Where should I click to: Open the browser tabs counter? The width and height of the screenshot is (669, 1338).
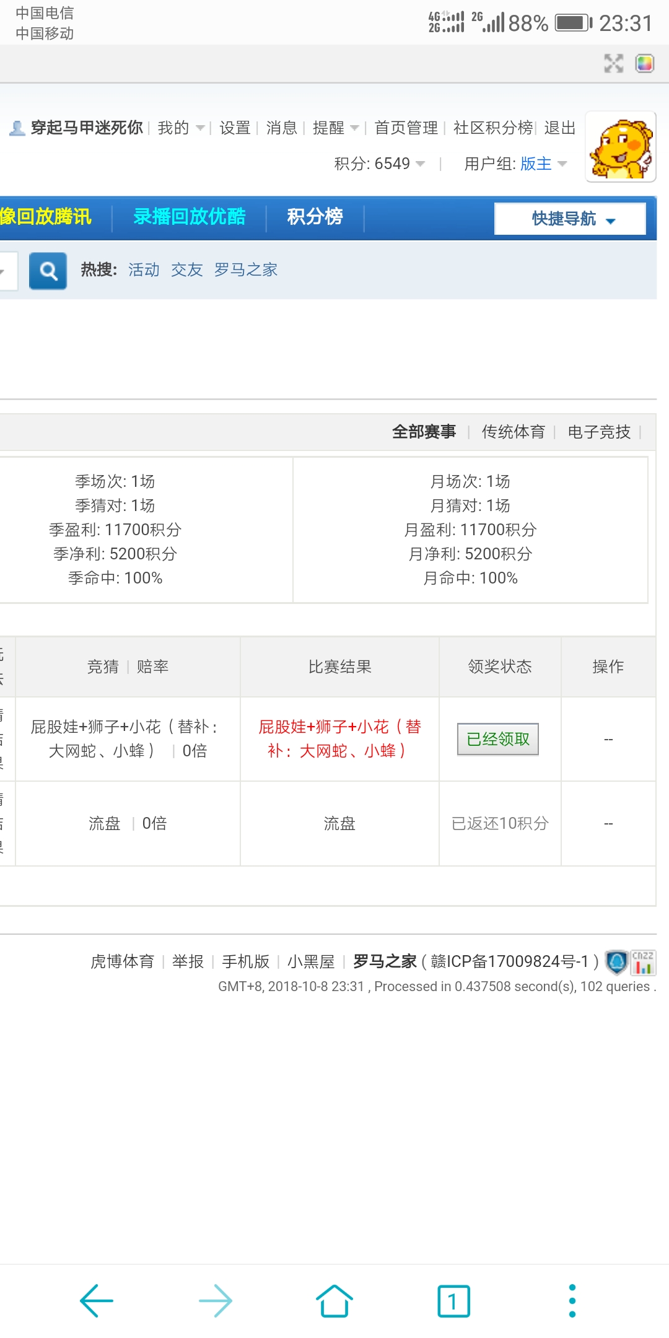click(x=453, y=1300)
